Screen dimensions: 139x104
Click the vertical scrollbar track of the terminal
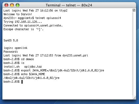click(134, 54)
